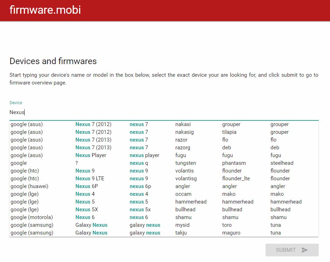Select the Nexus 6 shamu row

[x=164, y=217]
